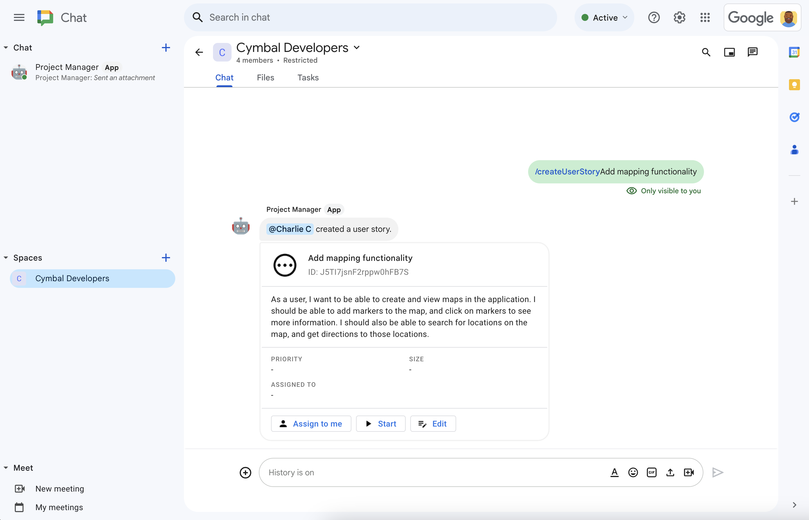Screen dimensions: 809x520
Task: Click the add new Space button
Action: pos(166,258)
